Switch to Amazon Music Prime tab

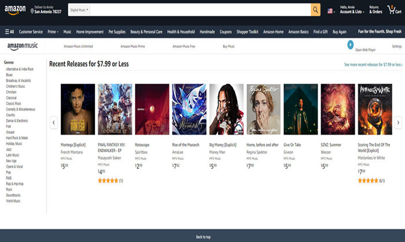coord(132,46)
